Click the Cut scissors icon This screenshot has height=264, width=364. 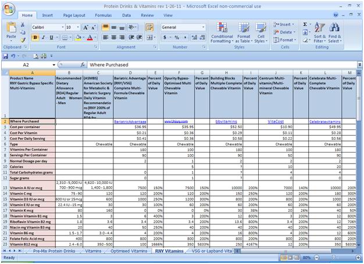click(x=23, y=24)
